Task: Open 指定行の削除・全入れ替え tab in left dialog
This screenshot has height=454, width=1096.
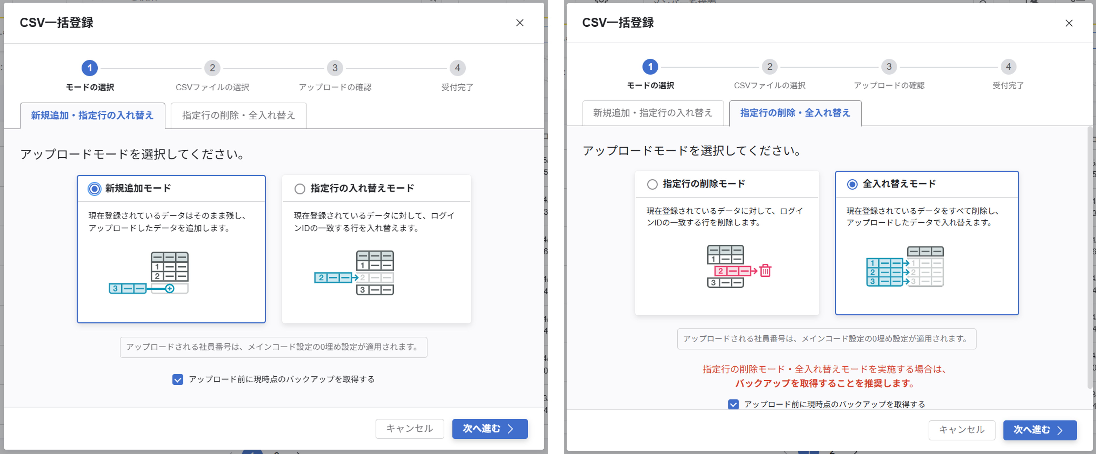Action: click(239, 116)
